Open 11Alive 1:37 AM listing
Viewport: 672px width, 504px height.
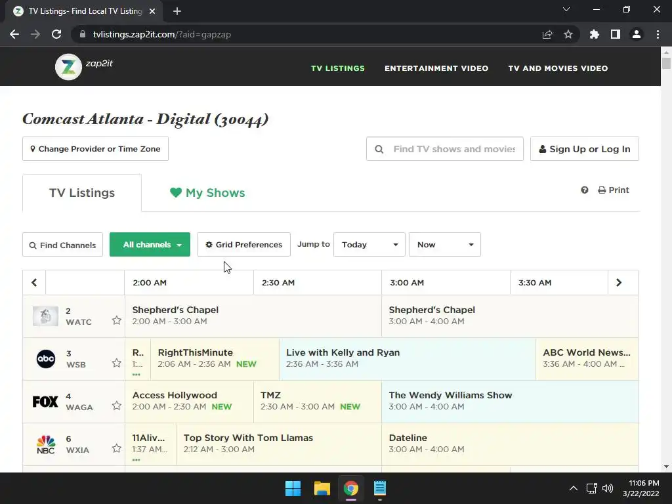pyautogui.click(x=150, y=444)
